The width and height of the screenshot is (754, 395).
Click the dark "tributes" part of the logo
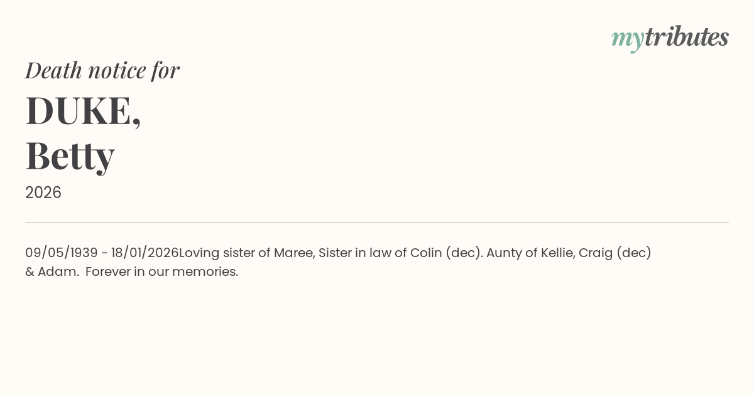click(687, 37)
